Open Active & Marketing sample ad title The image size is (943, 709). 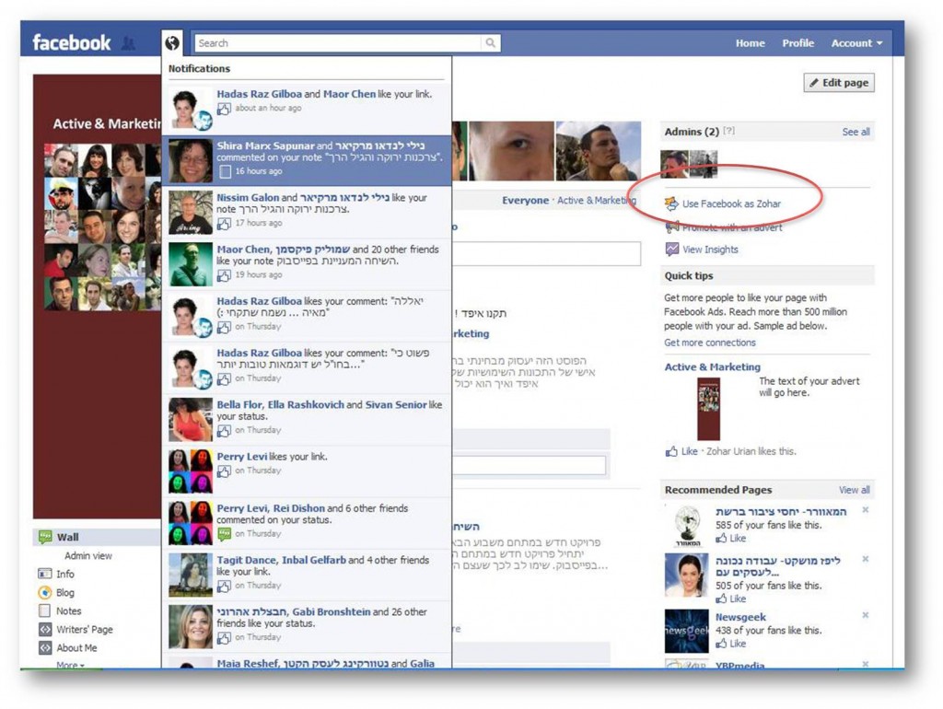pyautogui.click(x=712, y=366)
